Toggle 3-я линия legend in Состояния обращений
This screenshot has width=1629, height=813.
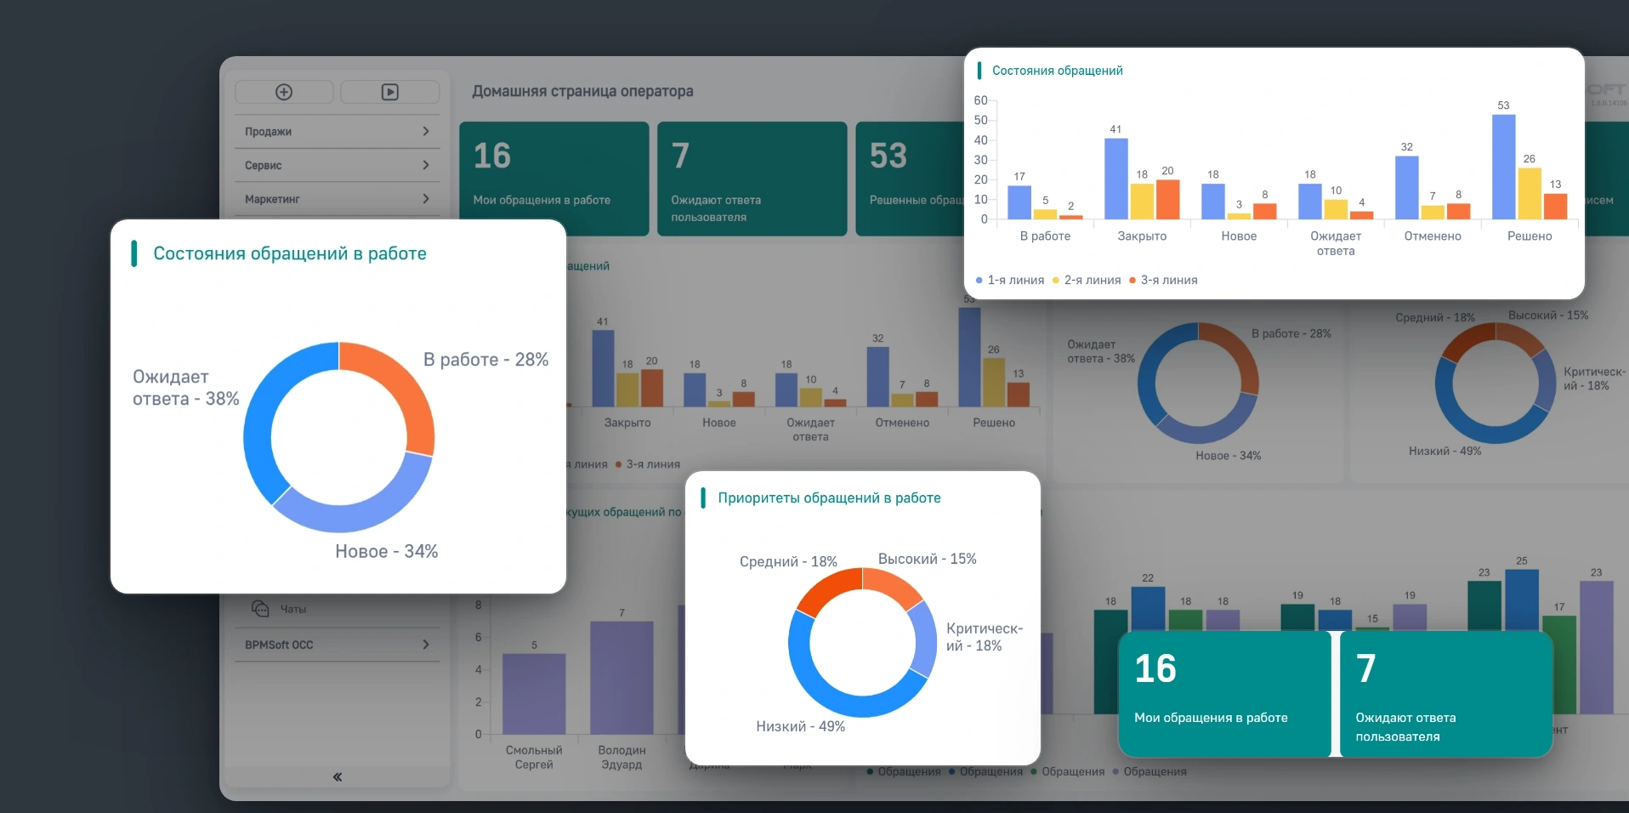point(1163,280)
